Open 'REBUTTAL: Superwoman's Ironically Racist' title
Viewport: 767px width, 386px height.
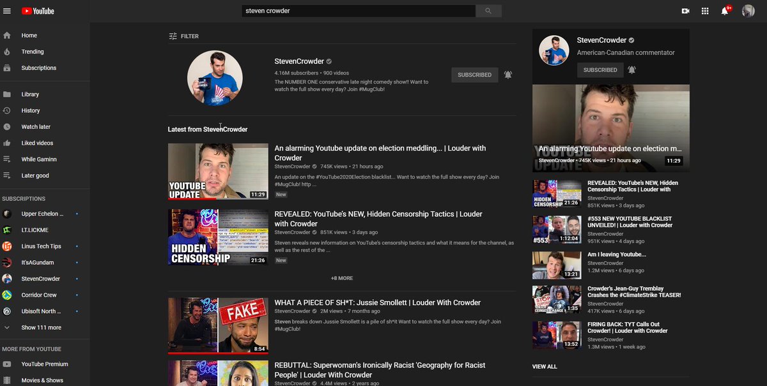(380, 370)
